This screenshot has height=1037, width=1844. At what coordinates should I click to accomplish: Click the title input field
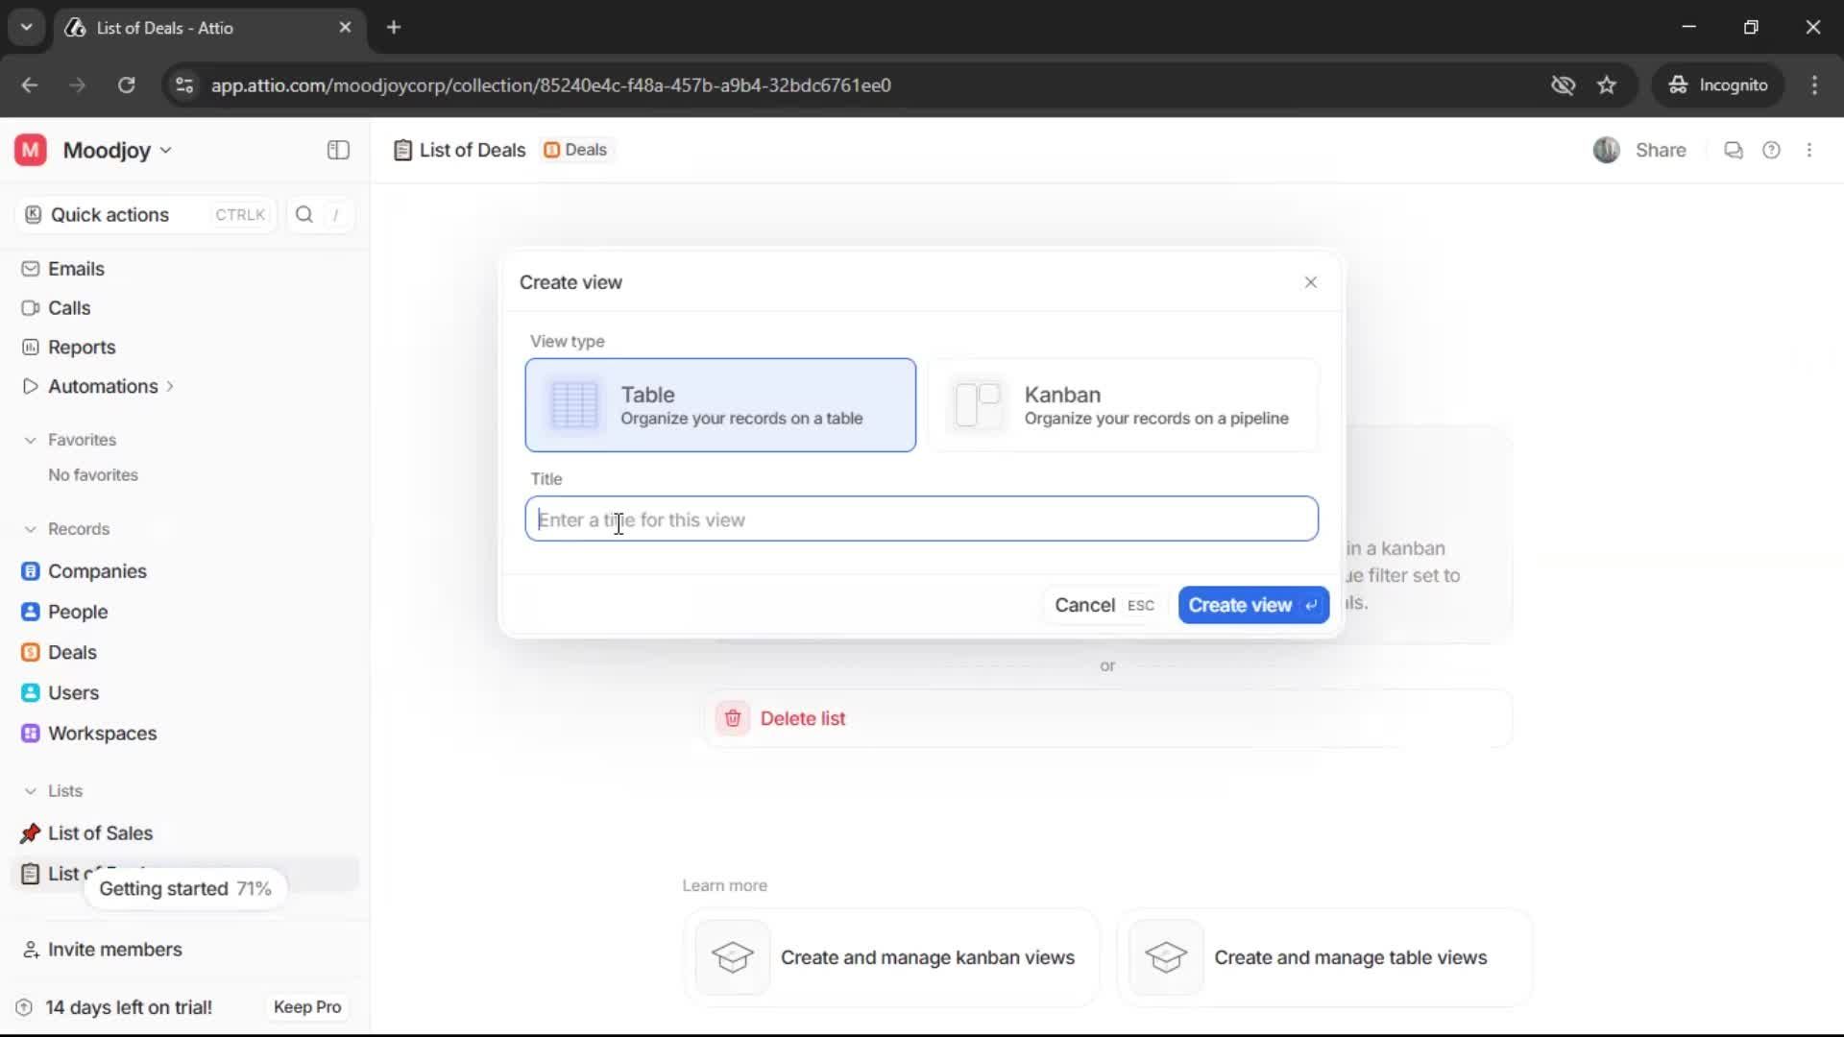click(x=920, y=518)
